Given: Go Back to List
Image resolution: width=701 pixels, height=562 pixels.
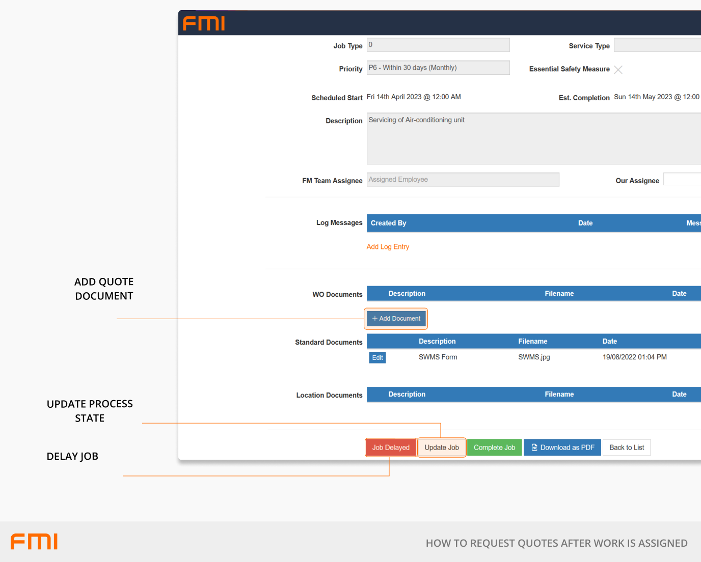Looking at the screenshot, I should pyautogui.click(x=626, y=447).
